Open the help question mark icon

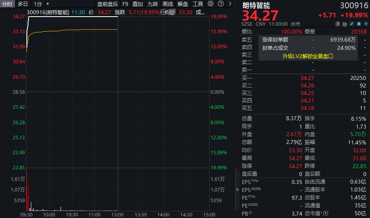point(221,4)
